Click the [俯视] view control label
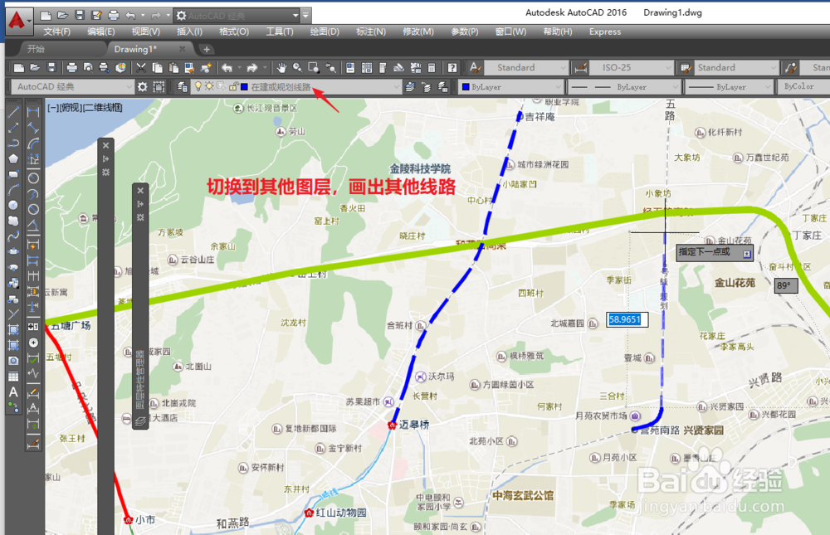The image size is (830, 535). coord(71,108)
